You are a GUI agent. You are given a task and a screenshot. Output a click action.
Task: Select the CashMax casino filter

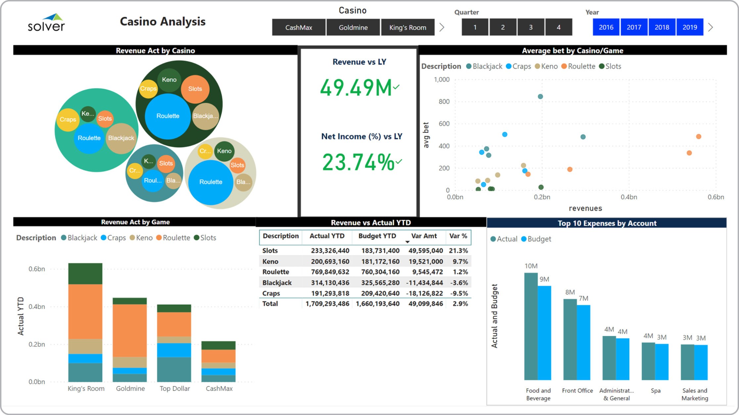[x=299, y=27]
